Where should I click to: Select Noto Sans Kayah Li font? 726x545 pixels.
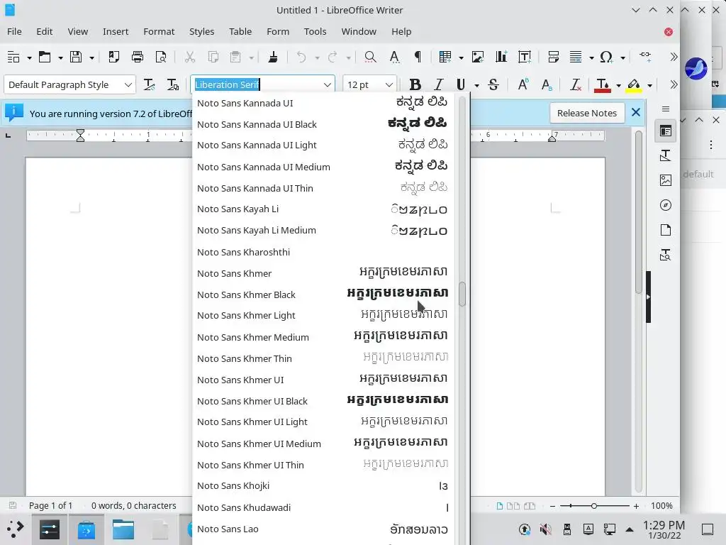[323, 209]
